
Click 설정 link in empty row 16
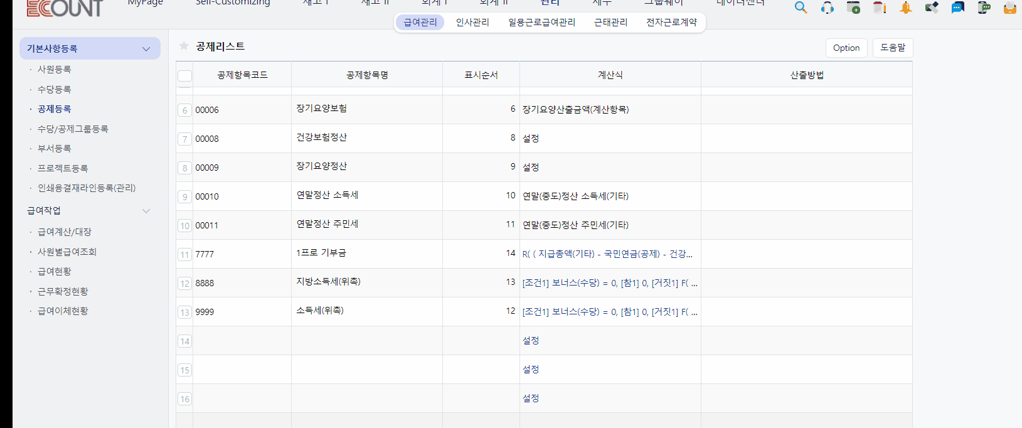pyautogui.click(x=531, y=399)
